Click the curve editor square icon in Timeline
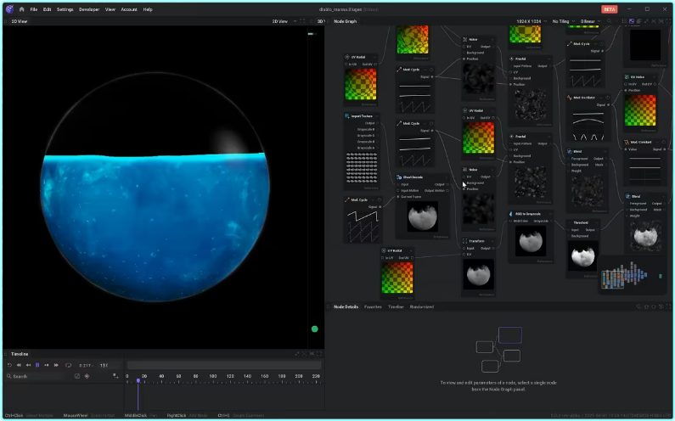675x421 pixels. point(77,376)
